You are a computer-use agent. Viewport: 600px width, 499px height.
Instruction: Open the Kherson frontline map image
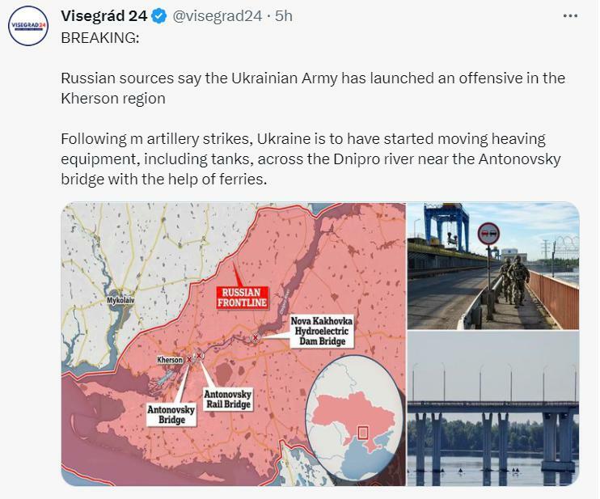[x=234, y=344]
